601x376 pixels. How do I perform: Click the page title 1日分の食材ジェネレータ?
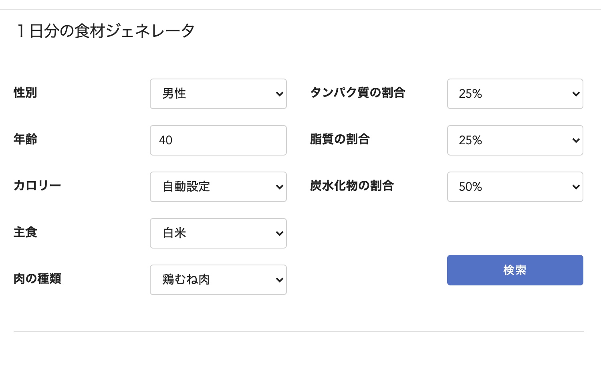(105, 30)
